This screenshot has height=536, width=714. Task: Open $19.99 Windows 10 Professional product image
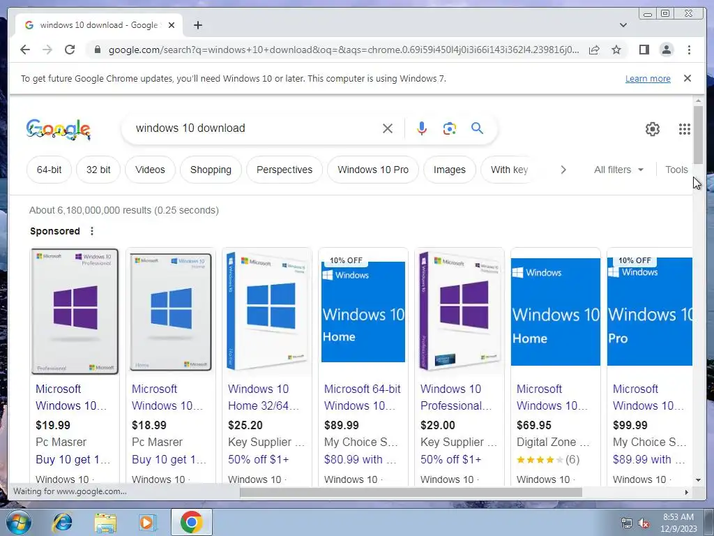tap(75, 311)
